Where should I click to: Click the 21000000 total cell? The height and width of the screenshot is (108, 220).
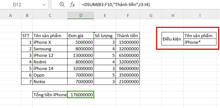[x=128, y=81]
